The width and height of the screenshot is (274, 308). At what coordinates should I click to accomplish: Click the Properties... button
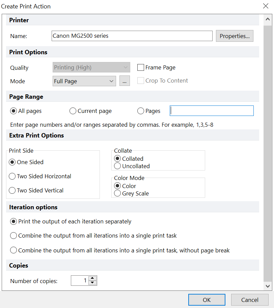click(235, 36)
